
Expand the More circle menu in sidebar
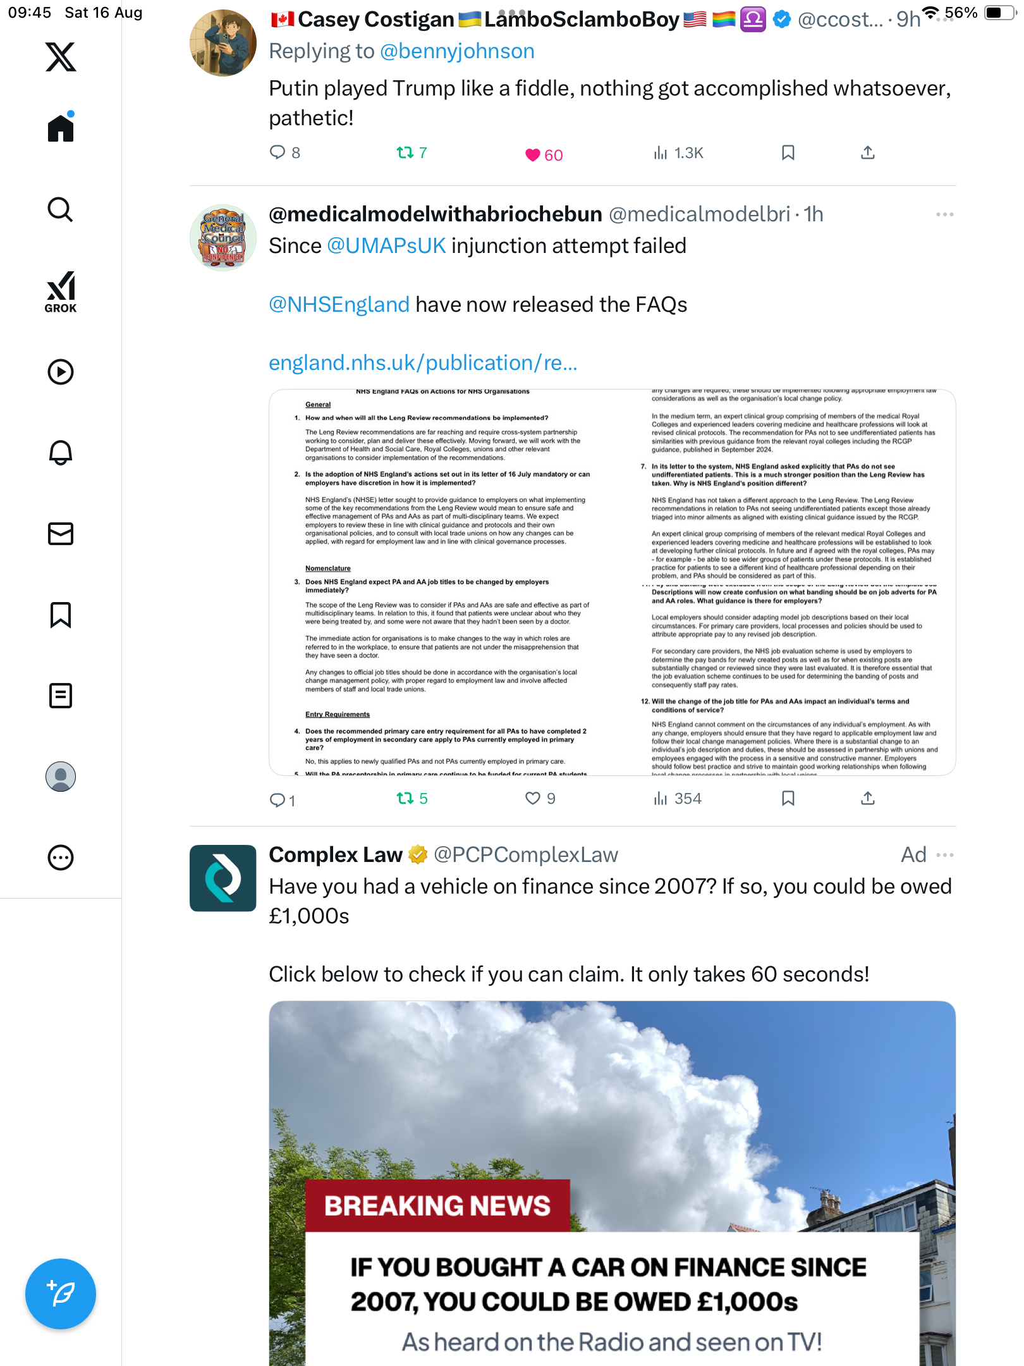tap(61, 858)
